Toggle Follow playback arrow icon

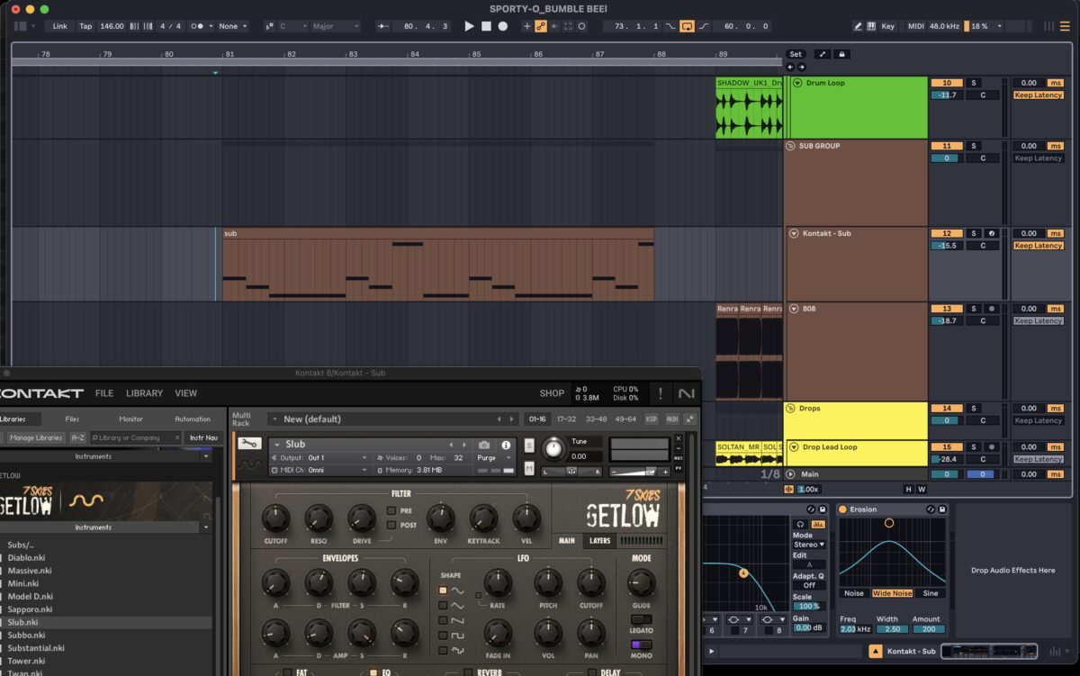[x=382, y=26]
